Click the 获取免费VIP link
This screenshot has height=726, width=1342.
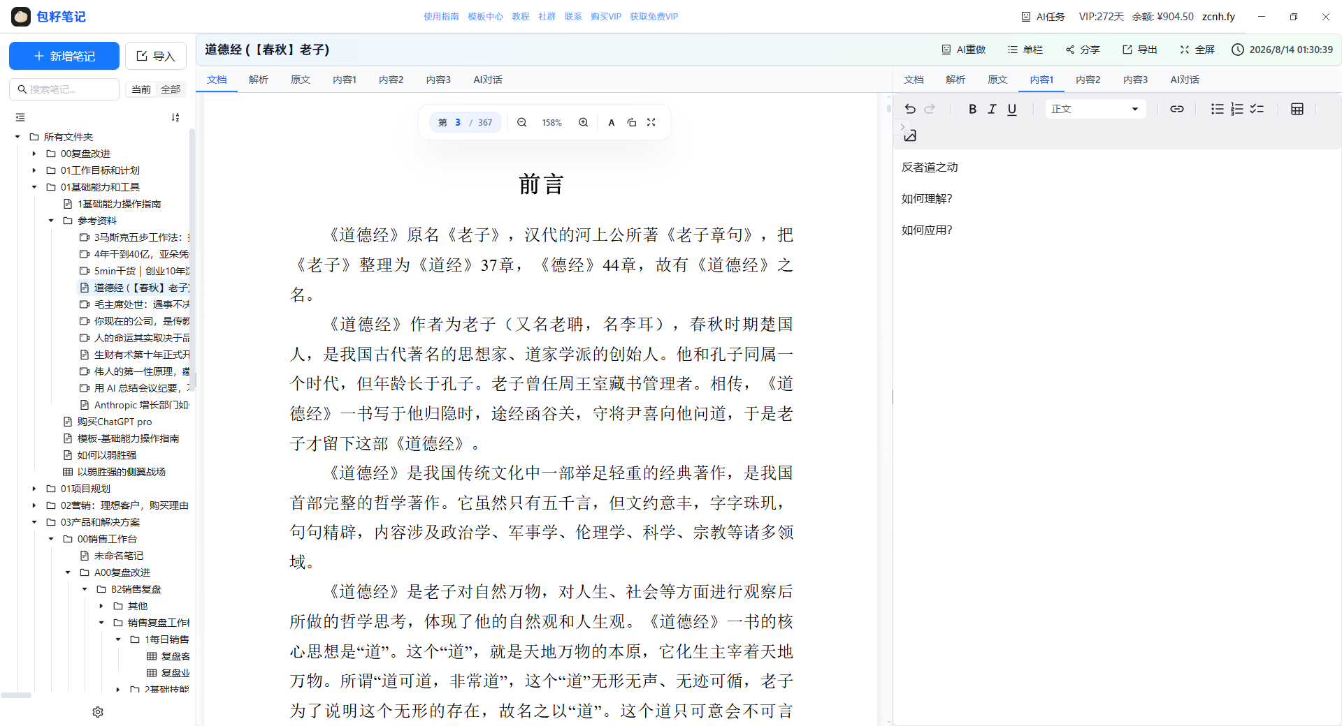coord(654,17)
